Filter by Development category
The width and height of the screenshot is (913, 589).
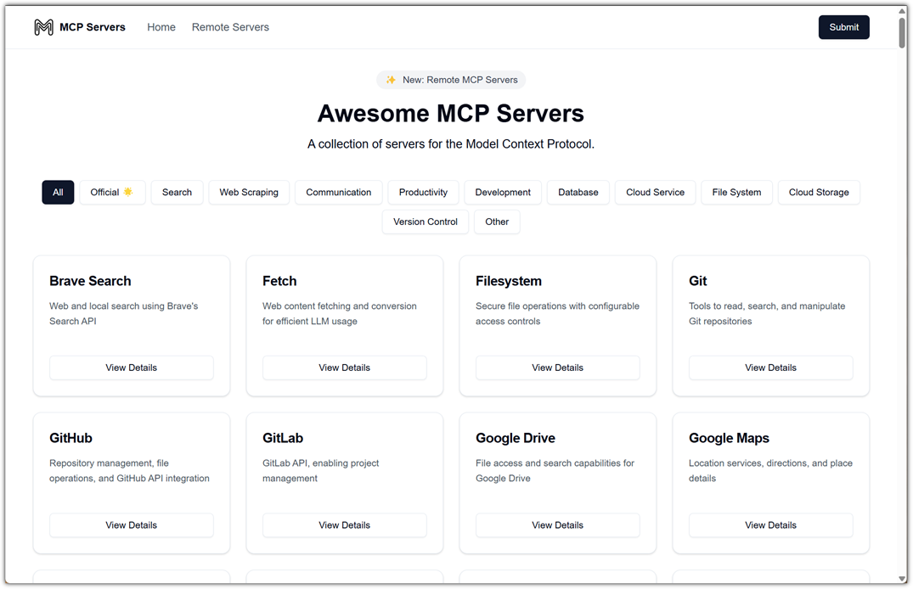tap(503, 192)
